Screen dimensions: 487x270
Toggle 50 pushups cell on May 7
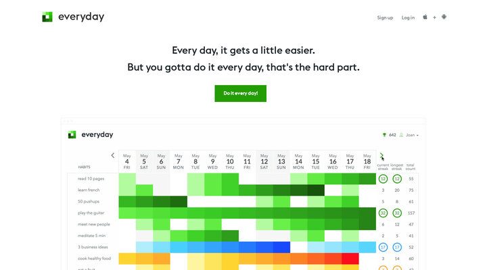(179, 201)
